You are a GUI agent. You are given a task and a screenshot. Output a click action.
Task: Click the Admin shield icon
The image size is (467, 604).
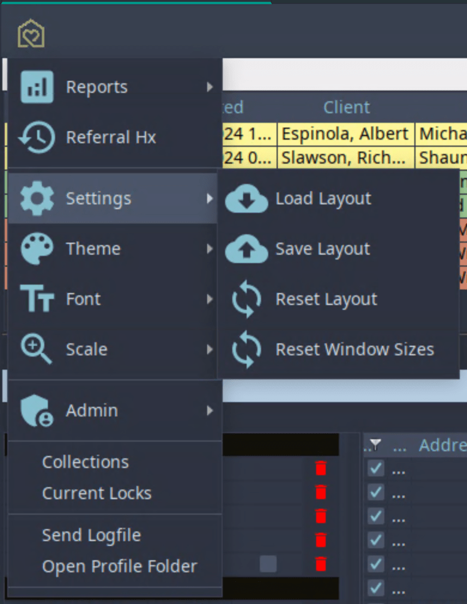click(x=37, y=410)
